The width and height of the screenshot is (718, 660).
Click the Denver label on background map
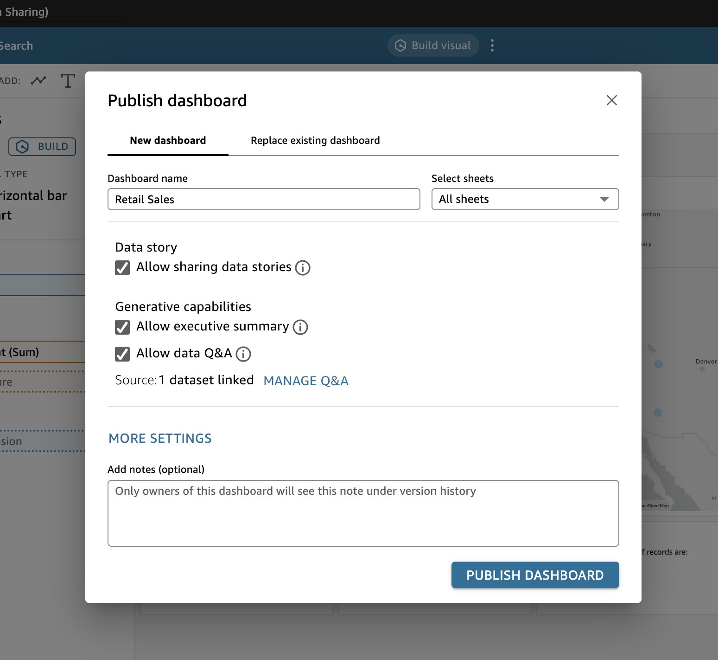[706, 362]
